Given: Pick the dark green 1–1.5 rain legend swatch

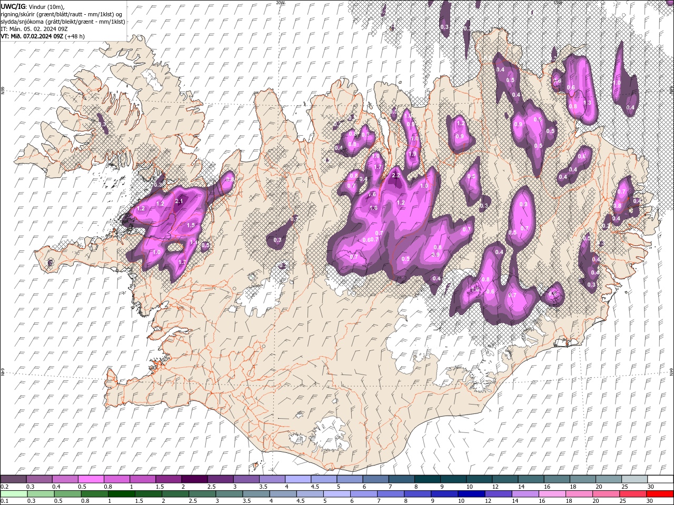Looking at the screenshot, I should (x=122, y=494).
